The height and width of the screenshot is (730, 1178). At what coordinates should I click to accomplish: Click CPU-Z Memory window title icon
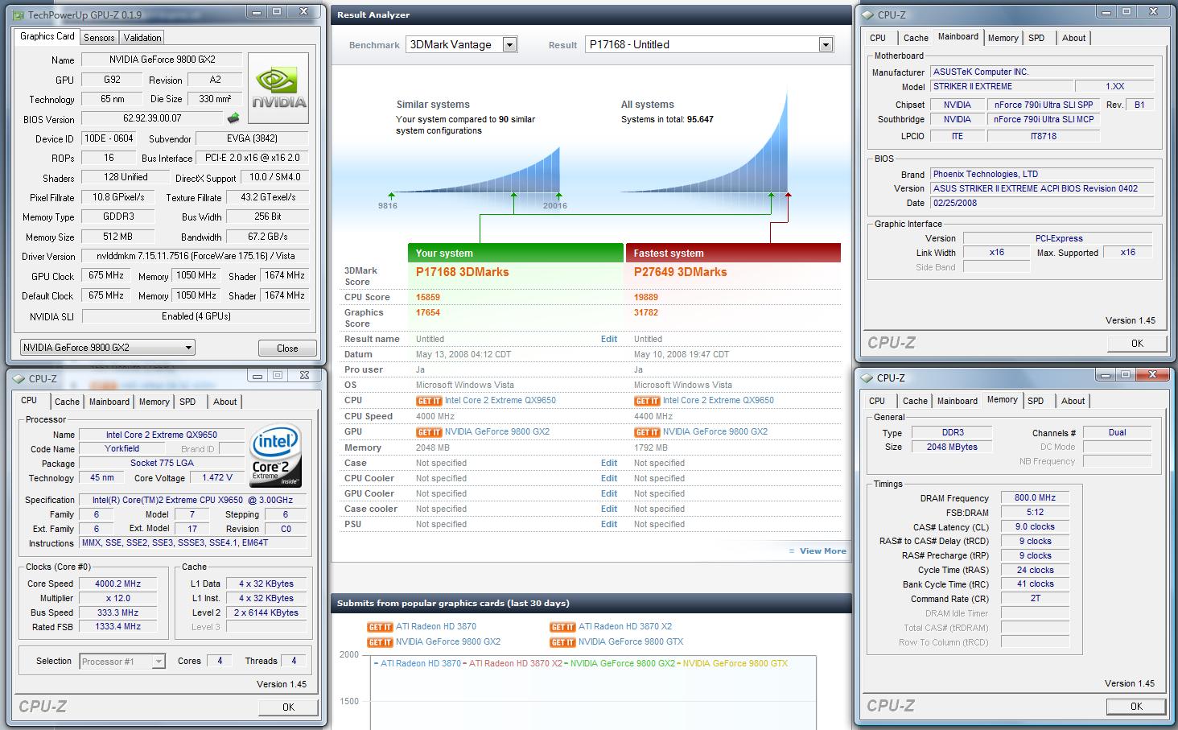click(867, 377)
